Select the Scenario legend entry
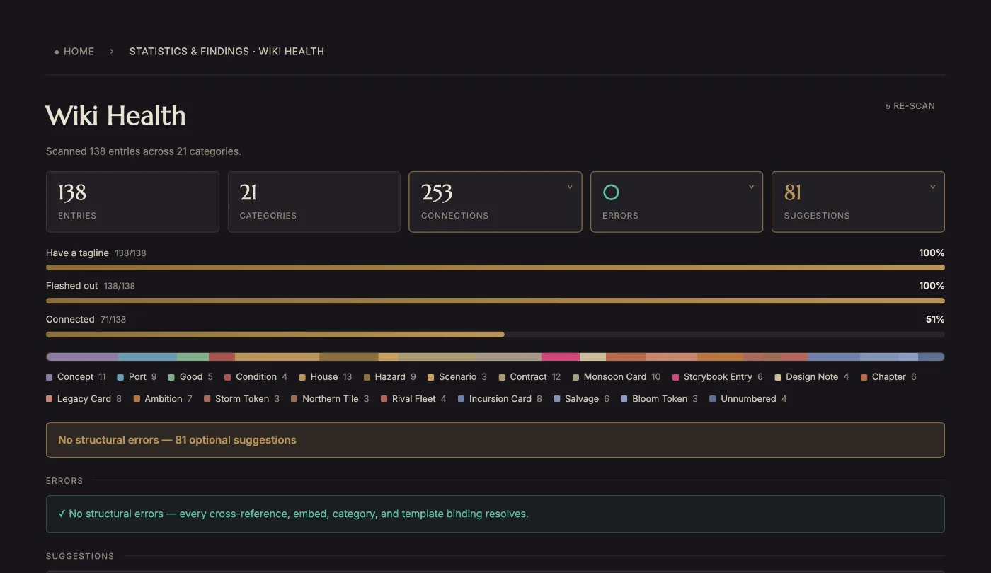Viewport: 991px width, 573px height. pyautogui.click(x=457, y=377)
